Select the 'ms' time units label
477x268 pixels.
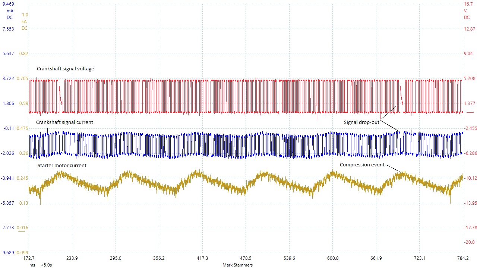point(32,265)
